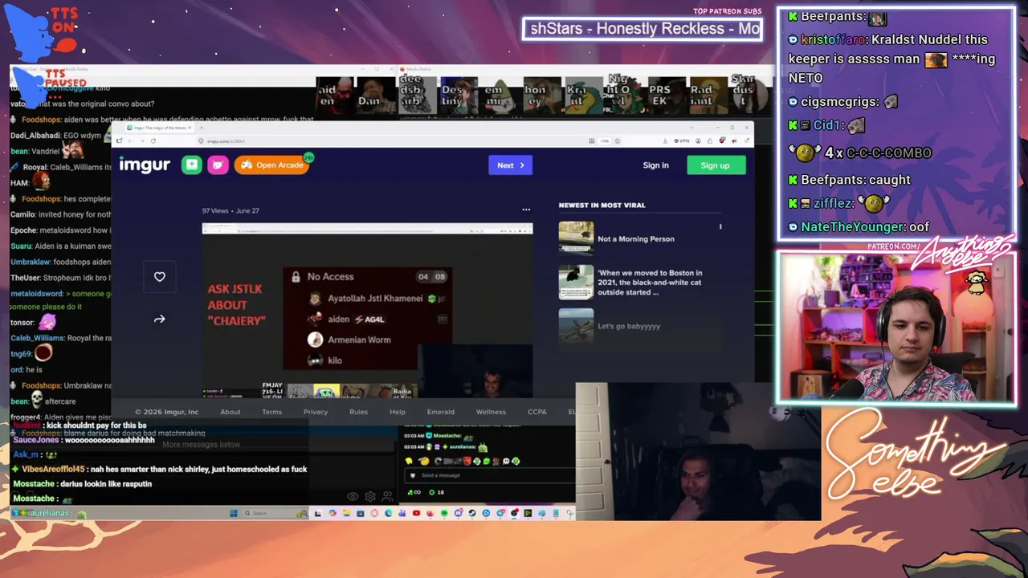Image resolution: width=1028 pixels, height=578 pixels.
Task: Click the Wellness footer link
Action: 491,412
